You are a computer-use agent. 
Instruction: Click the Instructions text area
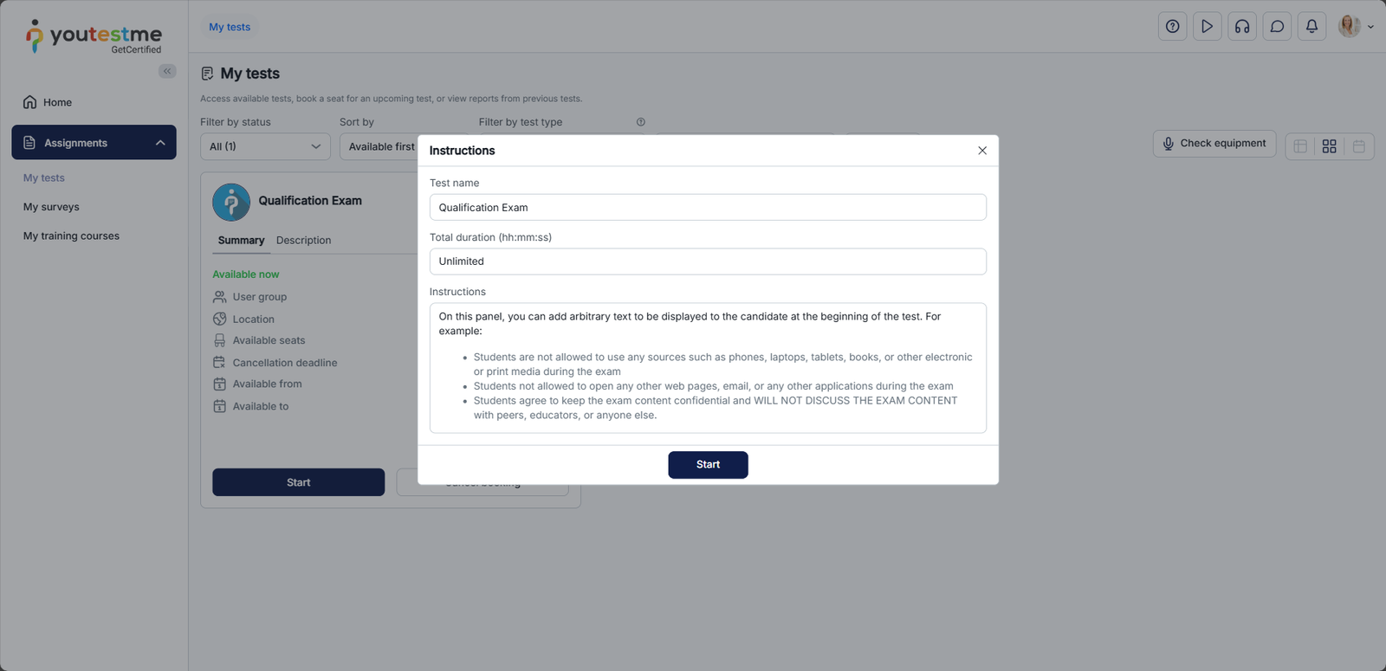(x=708, y=368)
